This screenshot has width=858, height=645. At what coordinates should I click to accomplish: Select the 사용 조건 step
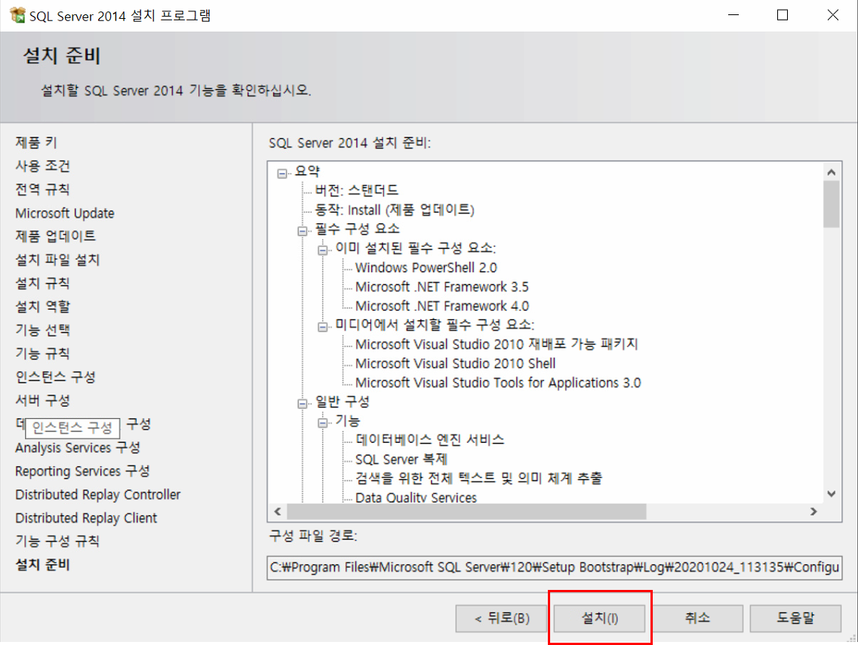pyautogui.click(x=43, y=166)
